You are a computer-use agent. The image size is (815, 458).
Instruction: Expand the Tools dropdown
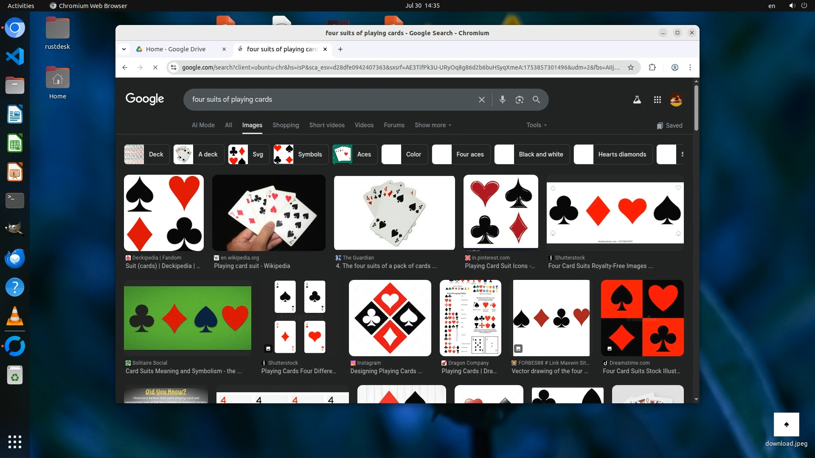[x=536, y=125]
